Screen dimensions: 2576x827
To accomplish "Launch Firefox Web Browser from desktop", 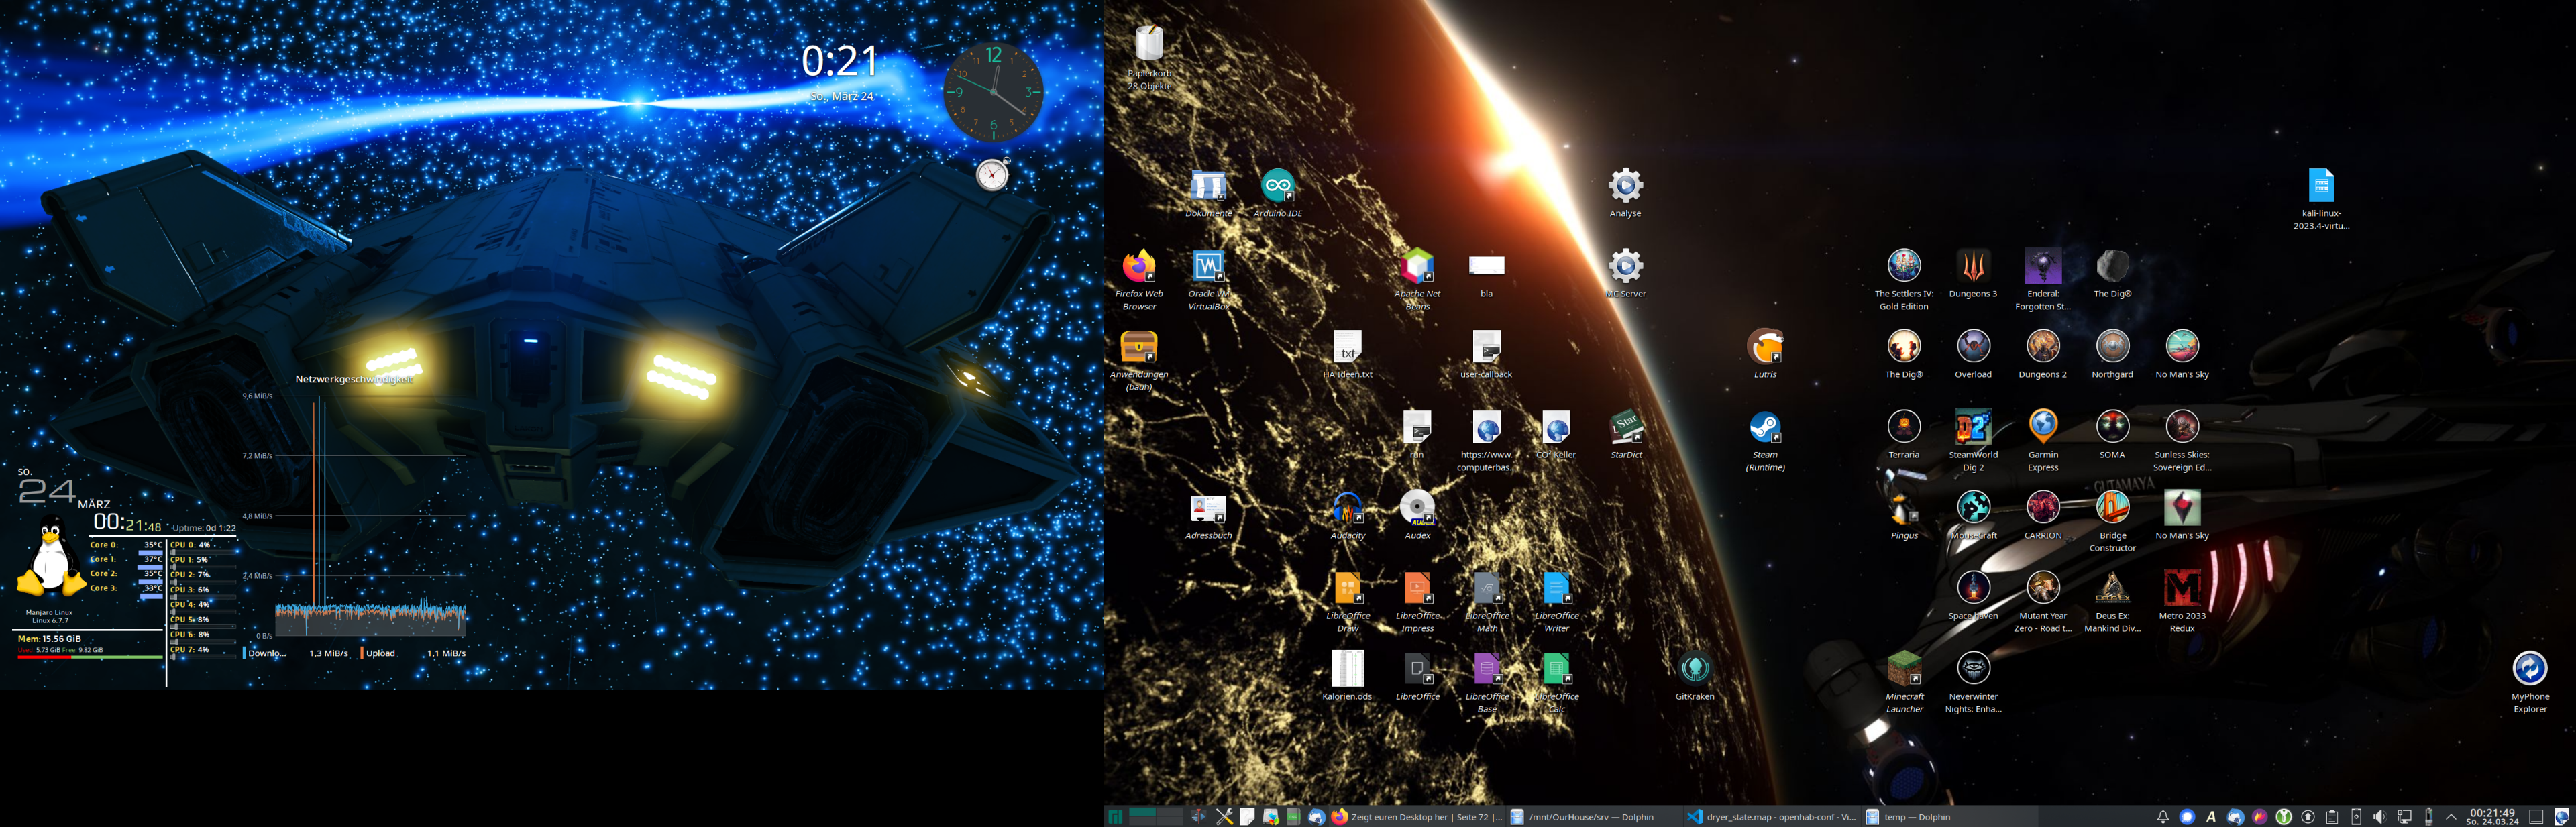I will click(1138, 267).
